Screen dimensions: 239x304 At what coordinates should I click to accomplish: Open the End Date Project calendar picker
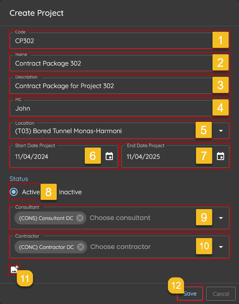click(x=221, y=156)
